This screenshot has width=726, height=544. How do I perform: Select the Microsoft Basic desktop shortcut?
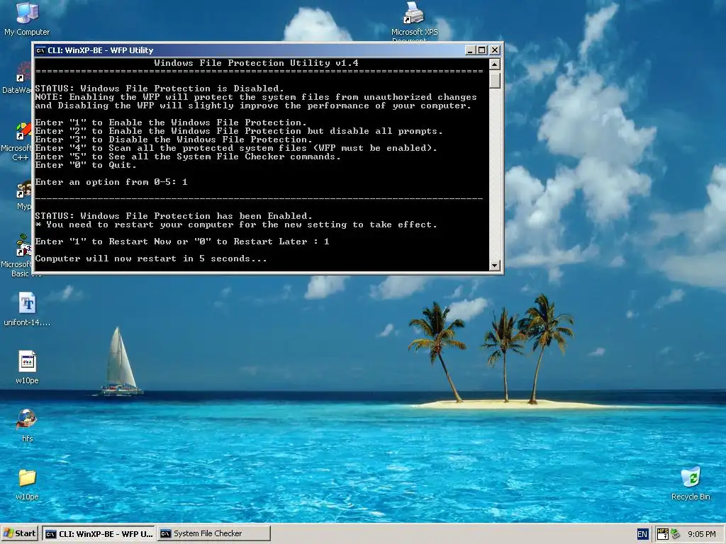pos(17,256)
